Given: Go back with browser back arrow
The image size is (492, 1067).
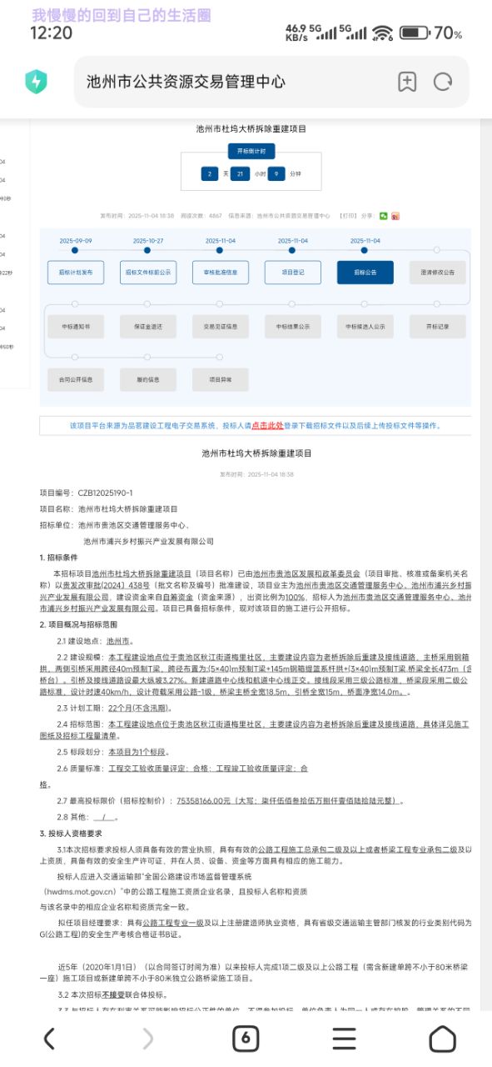Looking at the screenshot, I should [49, 1039].
